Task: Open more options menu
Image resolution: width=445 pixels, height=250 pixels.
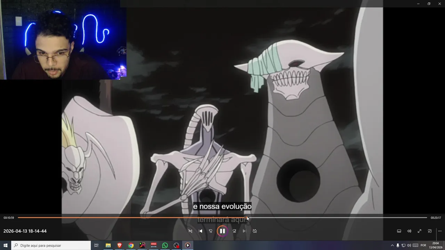Action: point(440,231)
